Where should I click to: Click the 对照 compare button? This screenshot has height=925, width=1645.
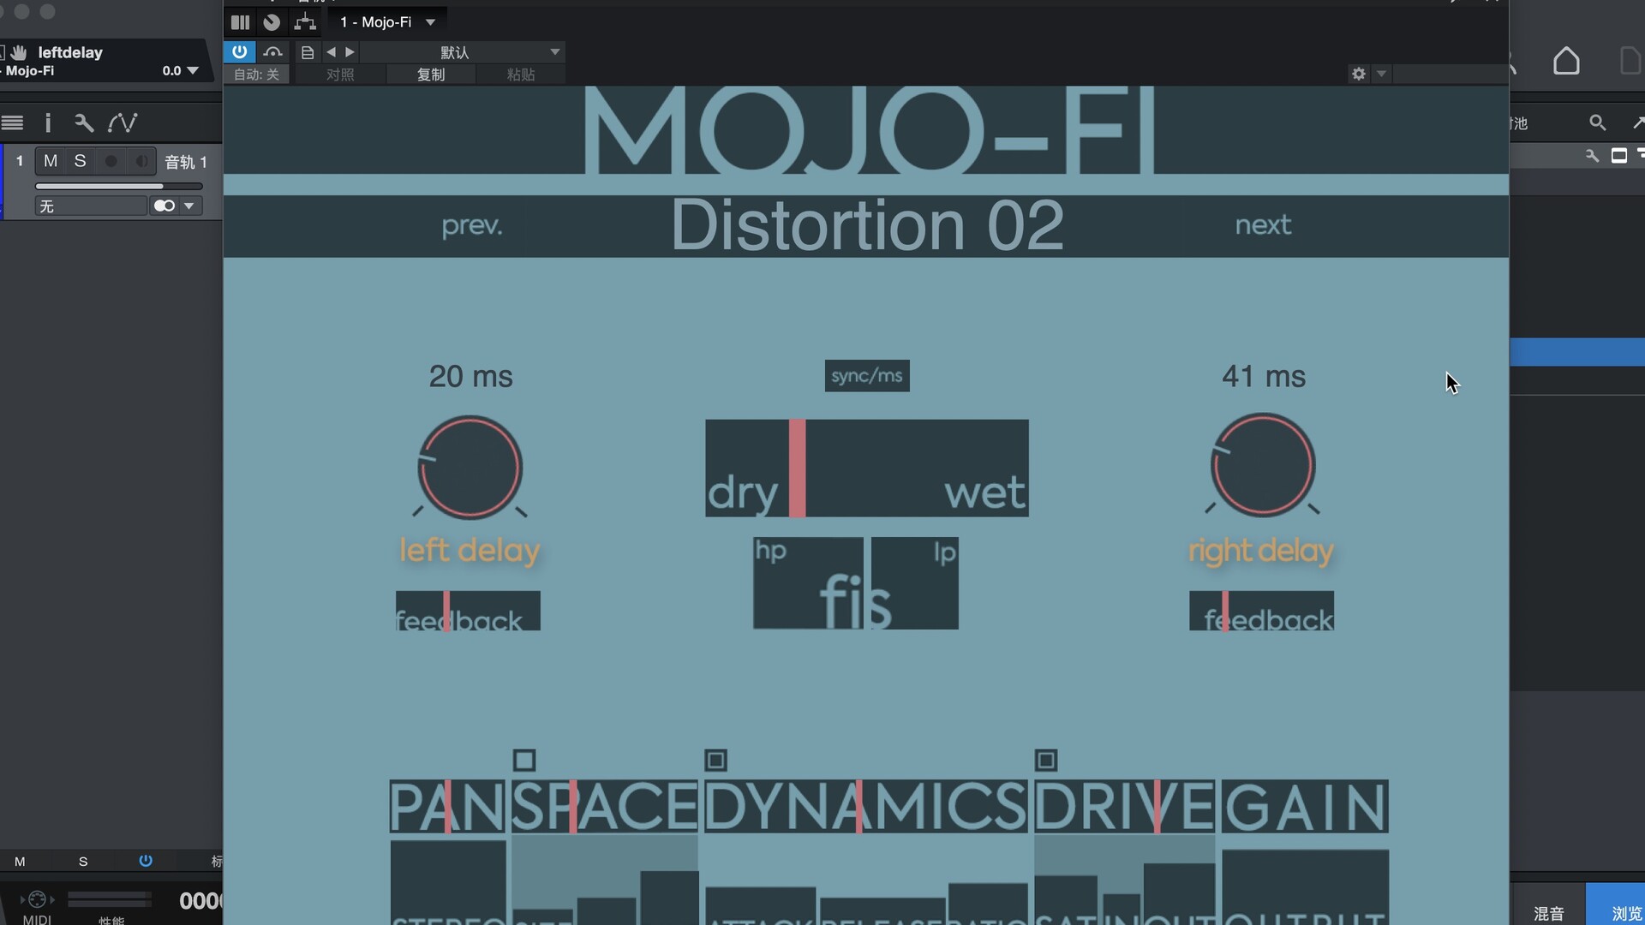click(339, 75)
